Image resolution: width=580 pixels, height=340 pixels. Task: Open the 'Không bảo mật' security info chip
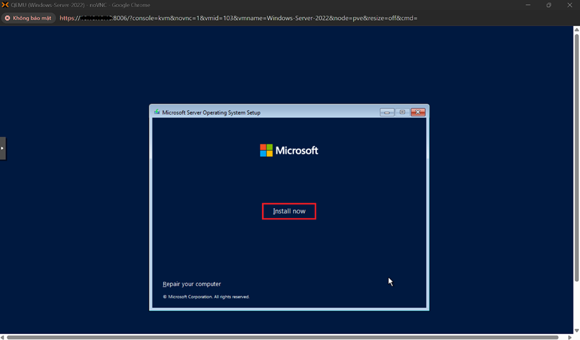tap(28, 18)
